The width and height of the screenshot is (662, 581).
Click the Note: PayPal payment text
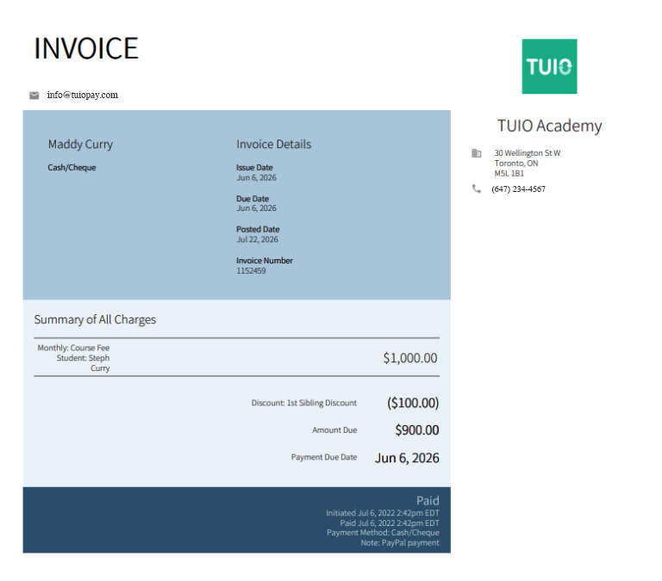[400, 543]
